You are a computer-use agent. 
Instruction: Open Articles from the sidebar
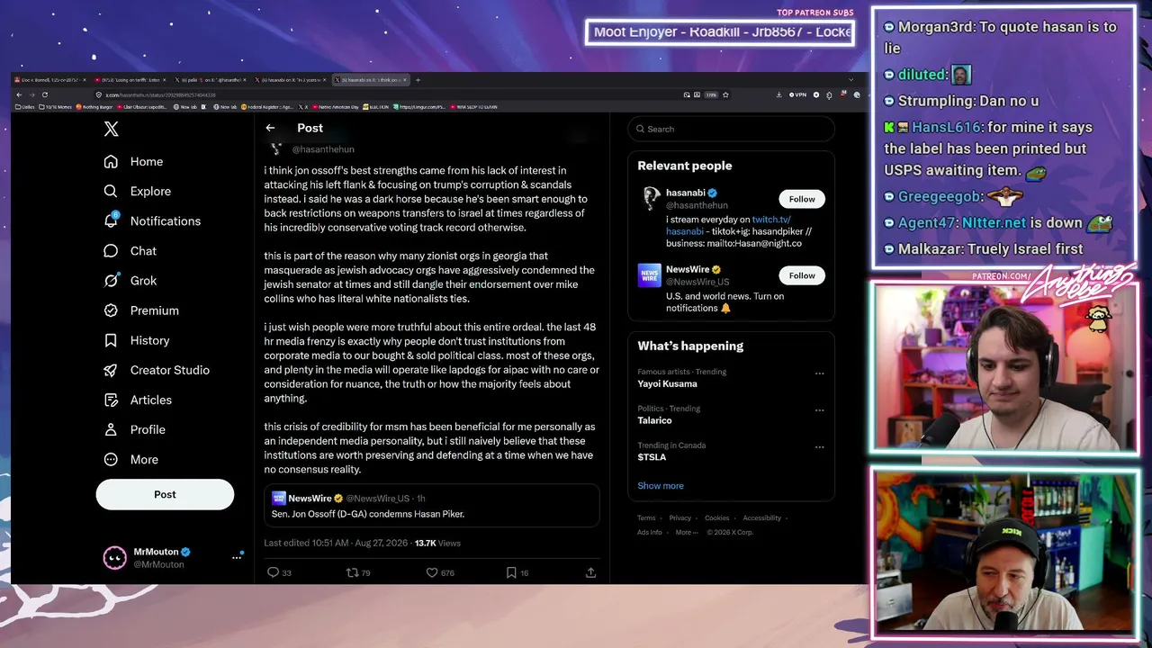click(137, 400)
